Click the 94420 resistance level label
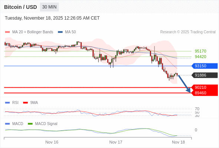Viewport: 219px width, 148px height. (x=200, y=57)
